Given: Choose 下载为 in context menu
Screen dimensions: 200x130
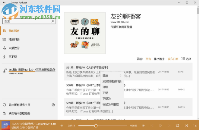Looking at the screenshot, I should pos(112,99).
